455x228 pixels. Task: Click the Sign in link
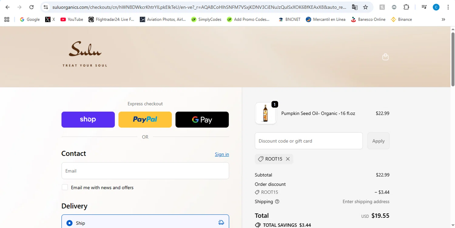click(x=222, y=154)
